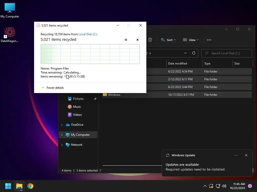Select My Computer desktop icon
The height and width of the screenshot is (192, 257).
10,10
